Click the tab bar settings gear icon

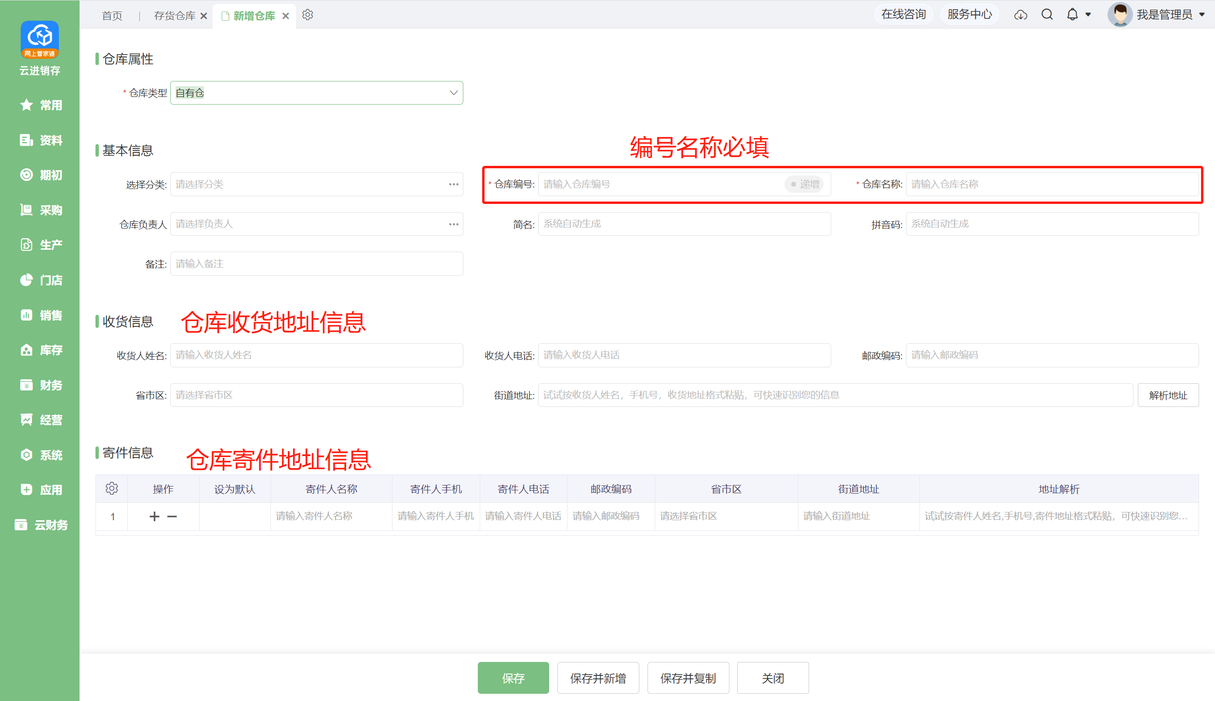(x=308, y=15)
